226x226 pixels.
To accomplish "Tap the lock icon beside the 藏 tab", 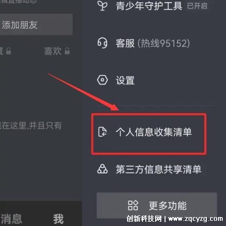I will pos(8,51).
